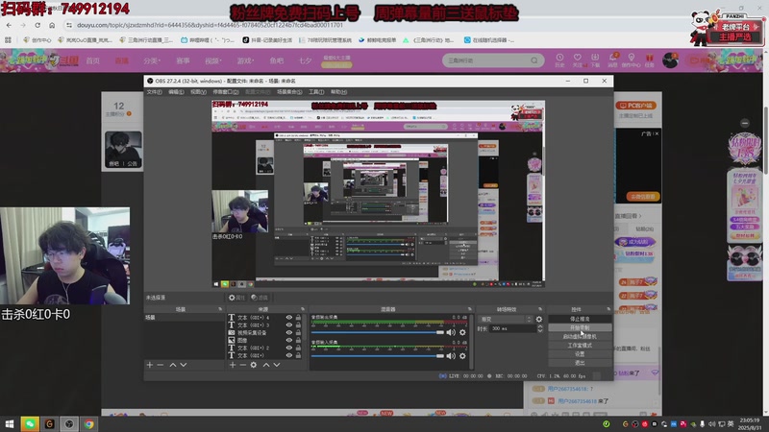Mute the 音频输入采集 mixer channel
The width and height of the screenshot is (769, 432).
point(451,356)
